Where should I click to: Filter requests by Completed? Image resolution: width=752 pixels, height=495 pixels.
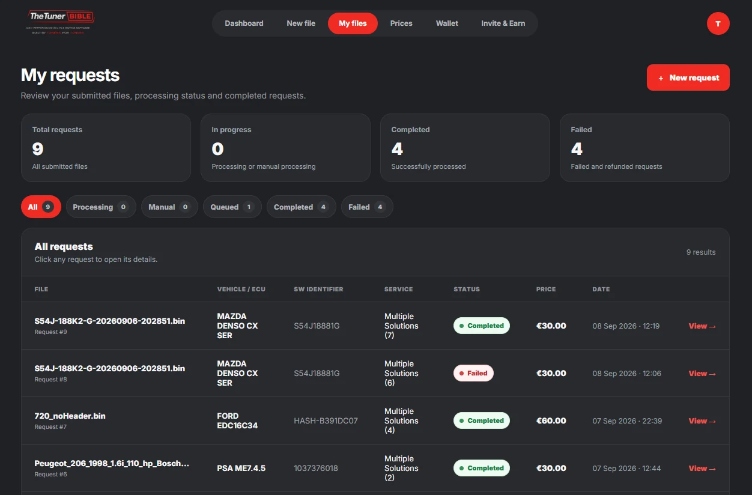(x=302, y=207)
